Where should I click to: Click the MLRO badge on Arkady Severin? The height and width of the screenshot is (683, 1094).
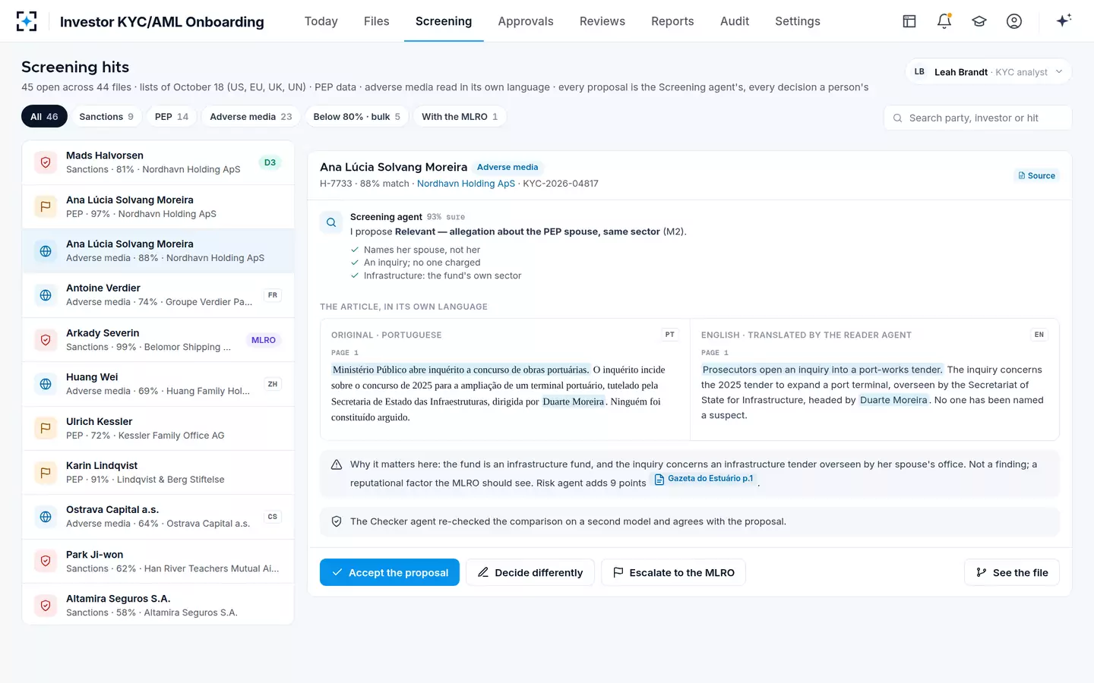(264, 340)
